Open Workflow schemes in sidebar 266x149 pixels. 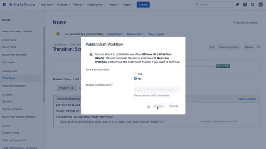click(14, 86)
